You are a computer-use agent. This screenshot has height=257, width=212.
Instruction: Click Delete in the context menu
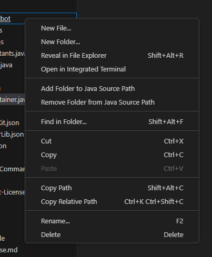point(112,235)
